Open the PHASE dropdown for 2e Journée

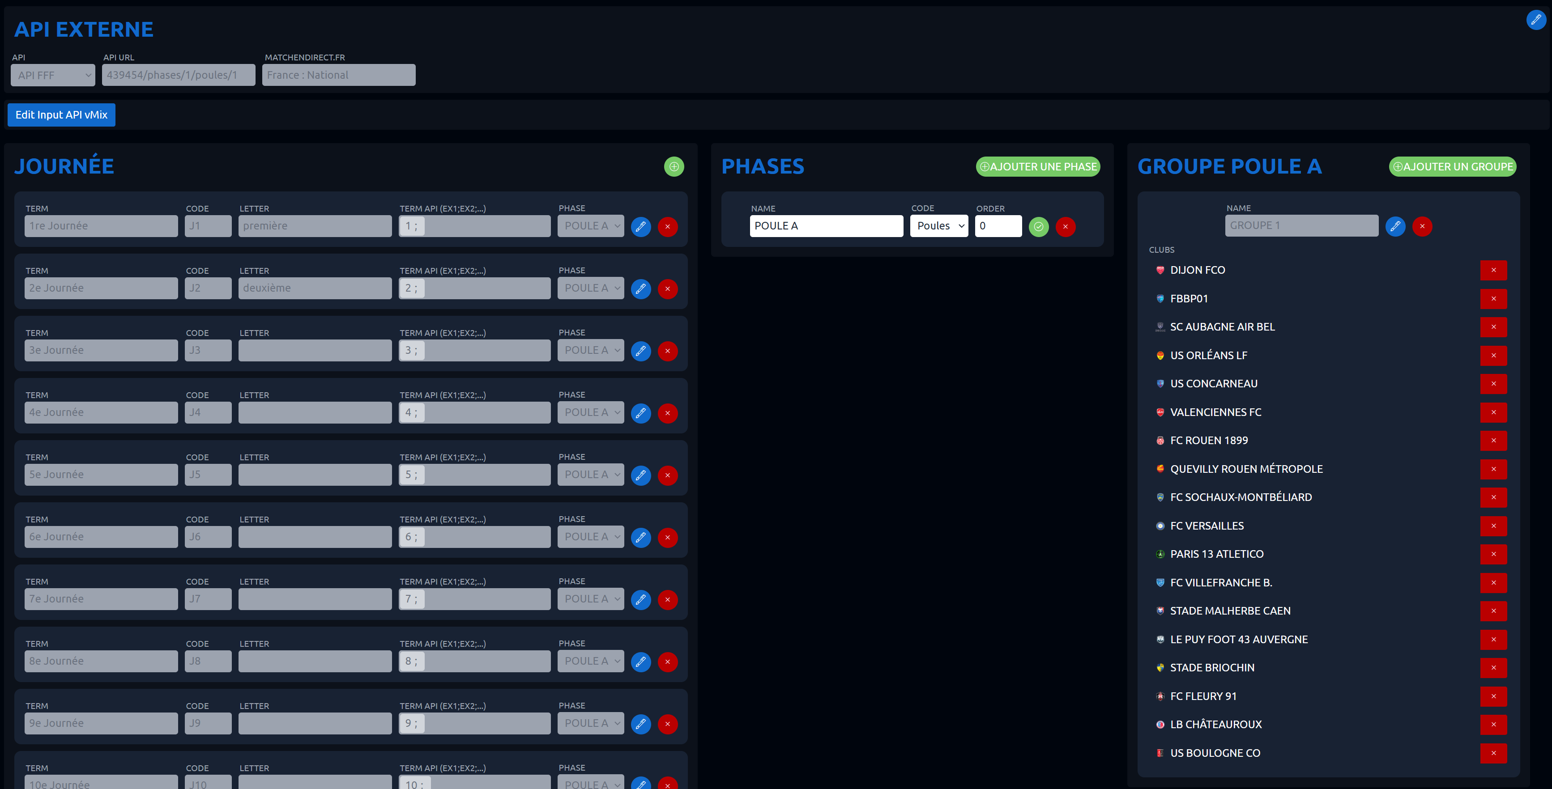[x=590, y=288]
